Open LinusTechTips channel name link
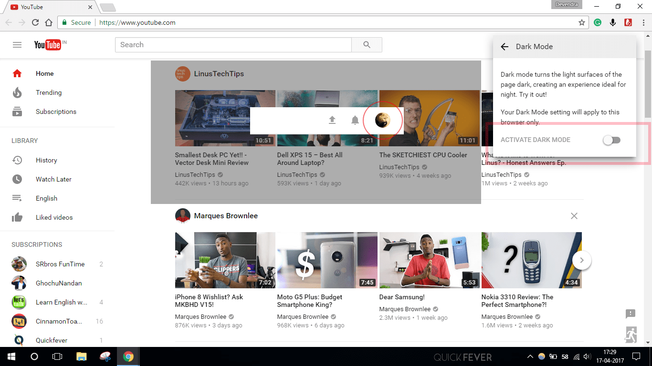Image resolution: width=652 pixels, height=366 pixels. 219,74
